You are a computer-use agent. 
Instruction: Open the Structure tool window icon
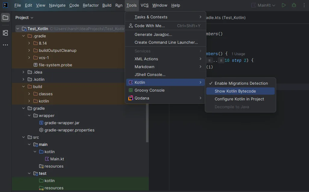[5, 33]
